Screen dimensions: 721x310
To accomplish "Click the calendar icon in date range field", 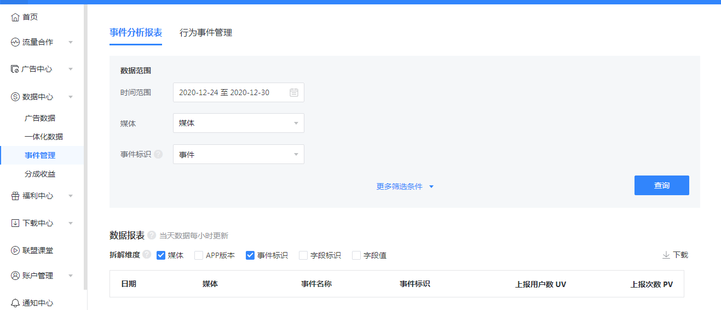I will point(294,92).
